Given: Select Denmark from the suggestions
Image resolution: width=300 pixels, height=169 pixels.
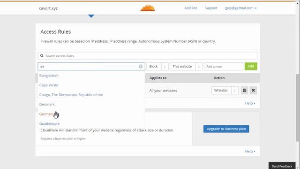Looking at the screenshot, I should [47, 104].
